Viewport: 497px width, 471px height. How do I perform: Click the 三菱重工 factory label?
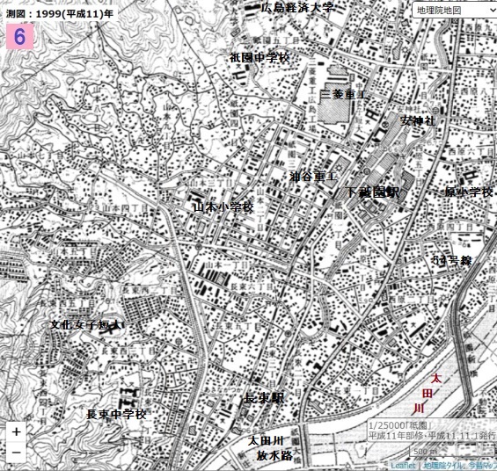343,94
